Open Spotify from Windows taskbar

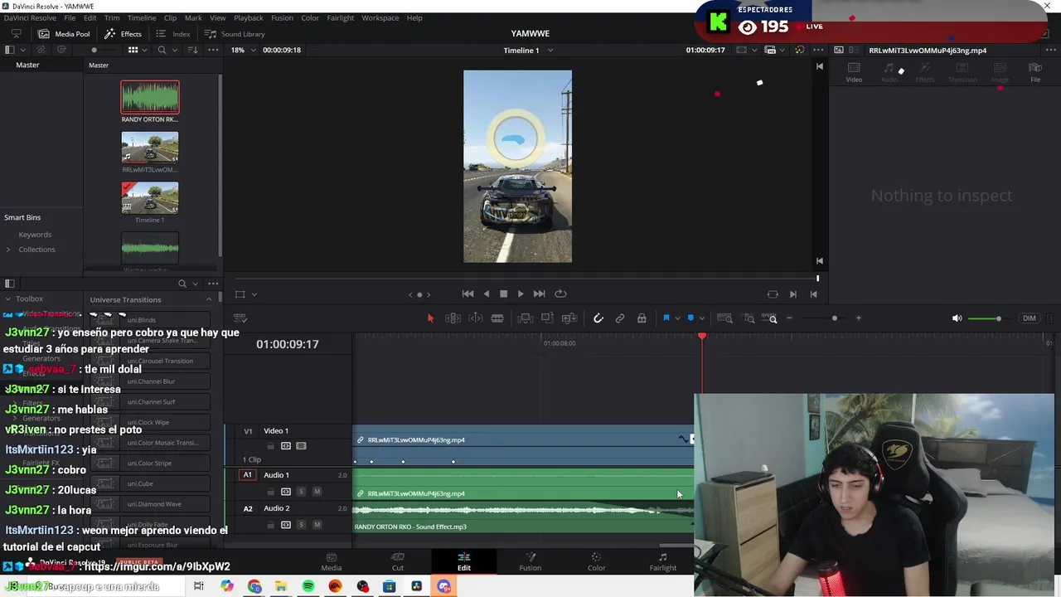[308, 586]
